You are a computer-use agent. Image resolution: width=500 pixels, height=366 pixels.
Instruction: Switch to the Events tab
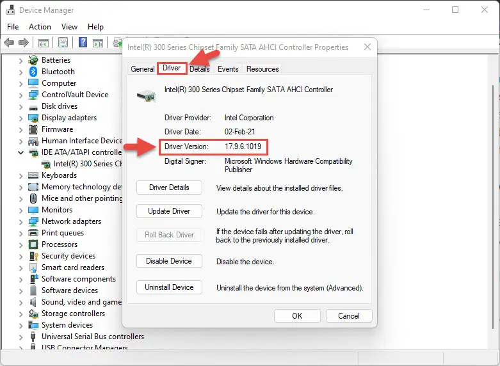tap(228, 69)
